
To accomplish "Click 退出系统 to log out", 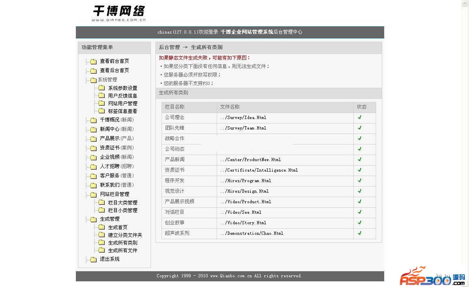I will [110, 259].
